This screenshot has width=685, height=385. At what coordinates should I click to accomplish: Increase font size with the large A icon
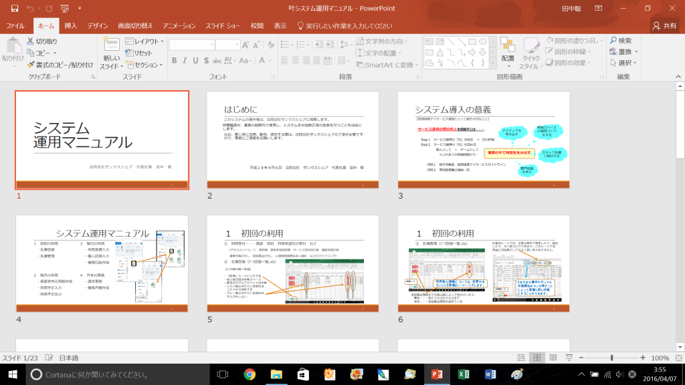[246, 45]
